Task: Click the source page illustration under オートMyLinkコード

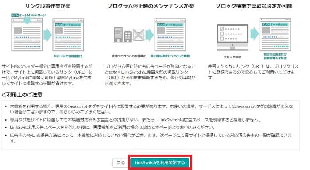Action: coord(27,35)
